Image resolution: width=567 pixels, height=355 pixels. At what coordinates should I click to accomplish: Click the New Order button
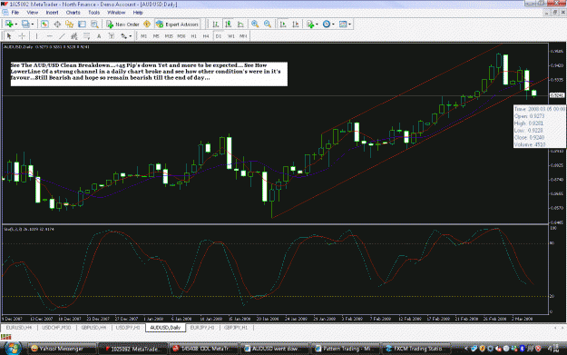[122, 25]
